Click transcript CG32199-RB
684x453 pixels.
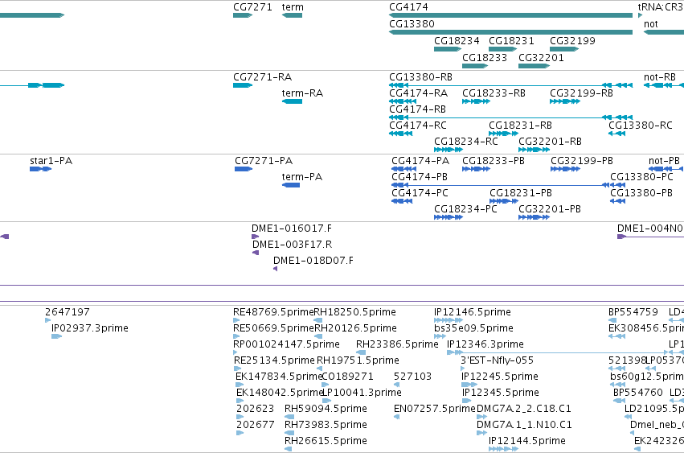pyautogui.click(x=565, y=101)
